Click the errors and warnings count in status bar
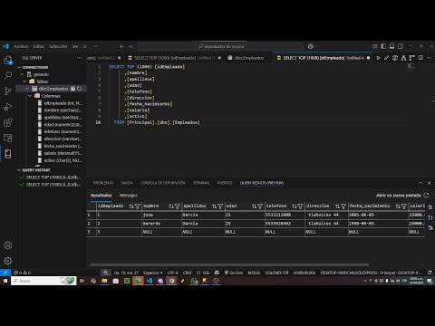Screen dimensions: 435x326 click(22, 273)
